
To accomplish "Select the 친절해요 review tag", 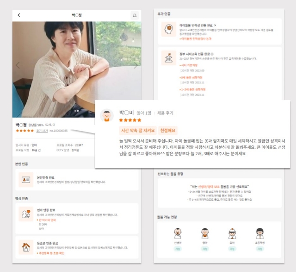I will 167,130.
